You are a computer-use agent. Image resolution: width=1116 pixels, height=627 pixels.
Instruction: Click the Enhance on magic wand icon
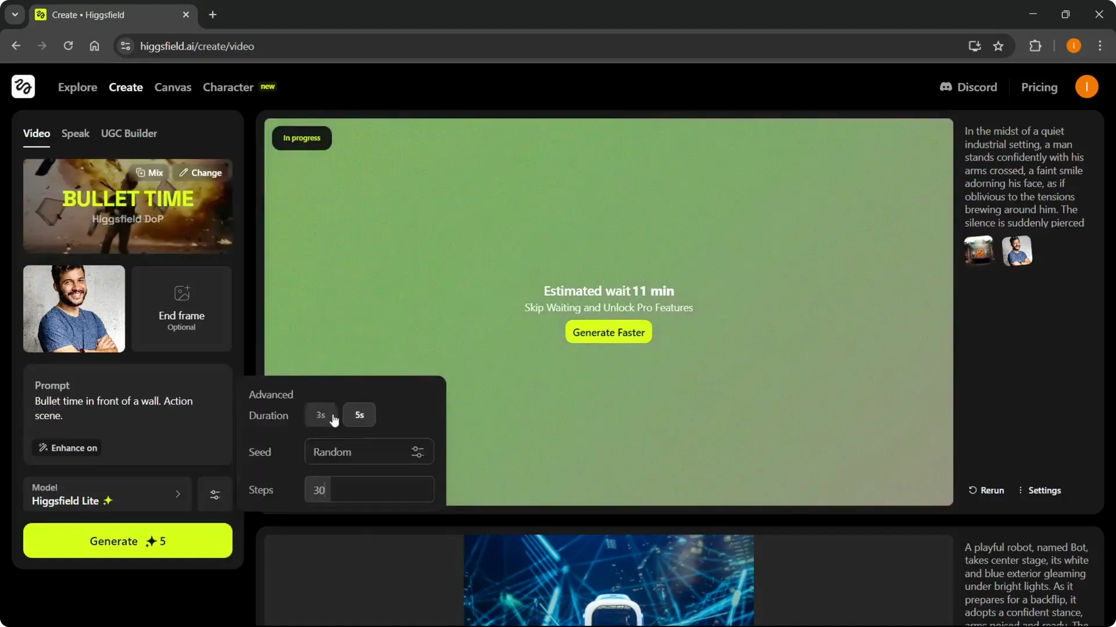[42, 448]
